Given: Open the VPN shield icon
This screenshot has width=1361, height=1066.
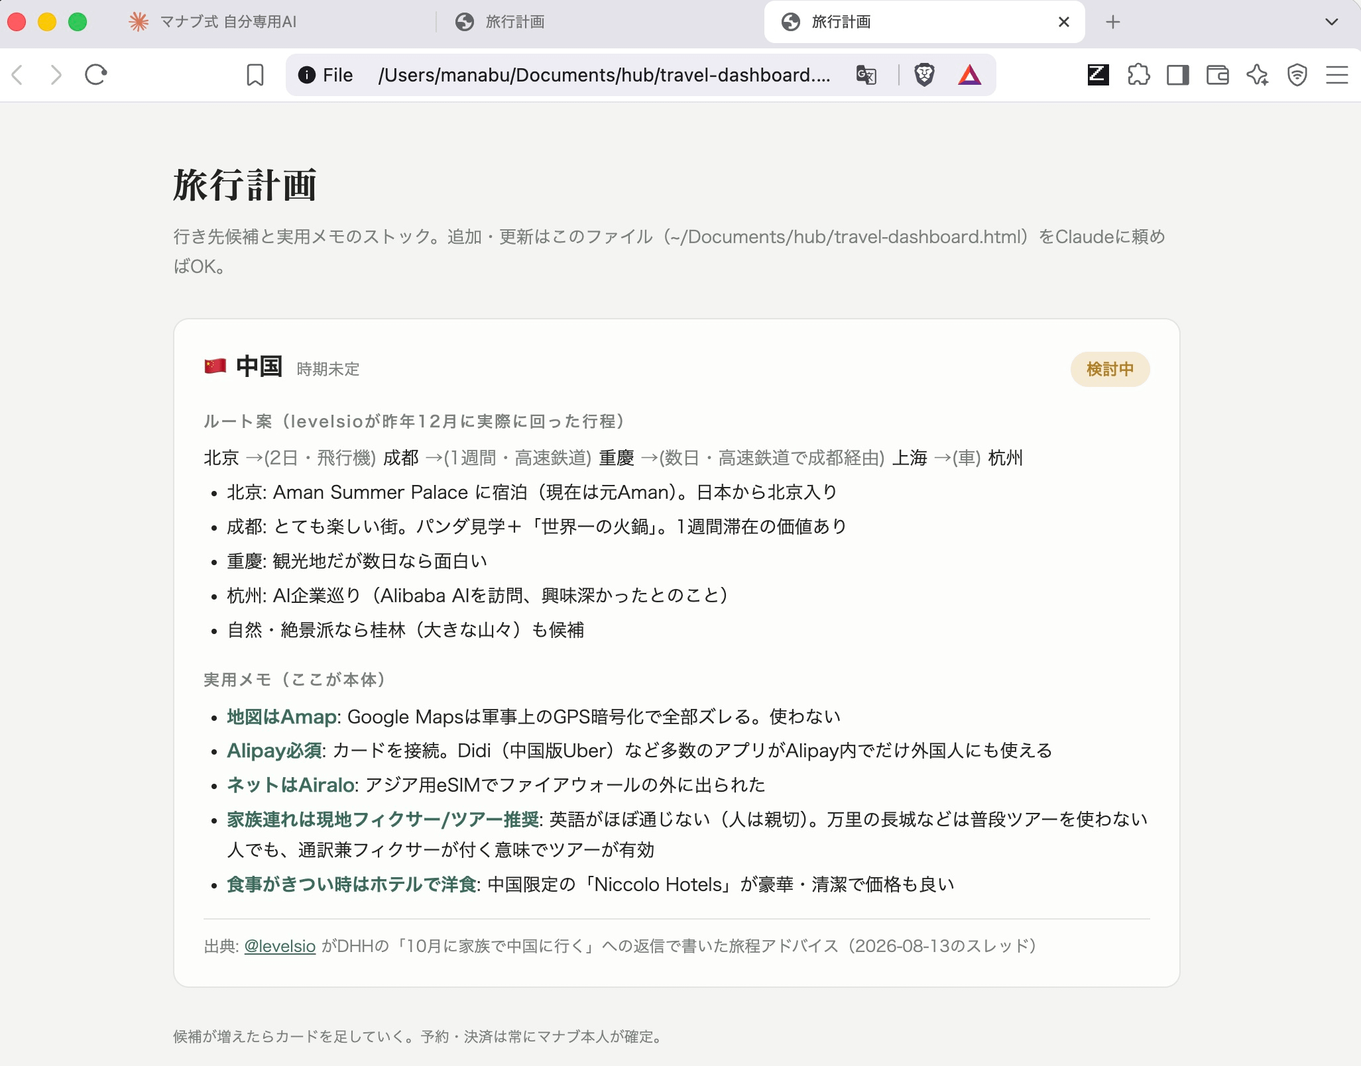Looking at the screenshot, I should [1297, 75].
